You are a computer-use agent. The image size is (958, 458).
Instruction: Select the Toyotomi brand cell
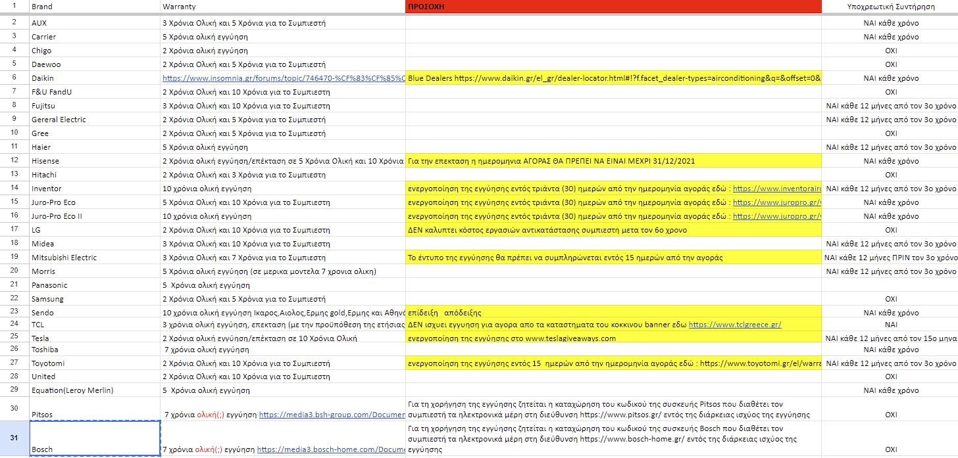95,363
